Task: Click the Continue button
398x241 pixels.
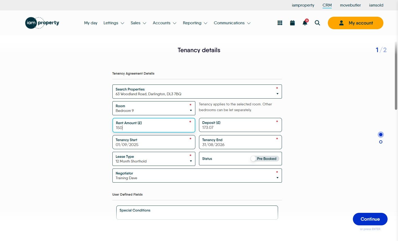Action: 370,219
